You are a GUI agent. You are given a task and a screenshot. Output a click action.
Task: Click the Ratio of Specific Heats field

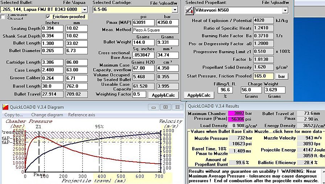pos(263,28)
